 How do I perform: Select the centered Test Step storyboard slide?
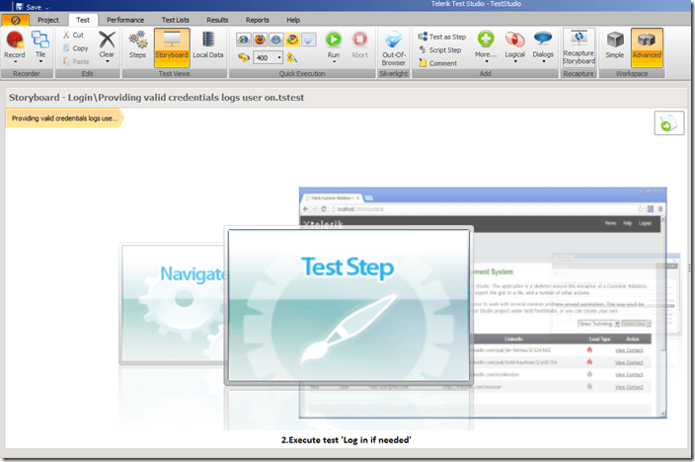[x=348, y=305]
